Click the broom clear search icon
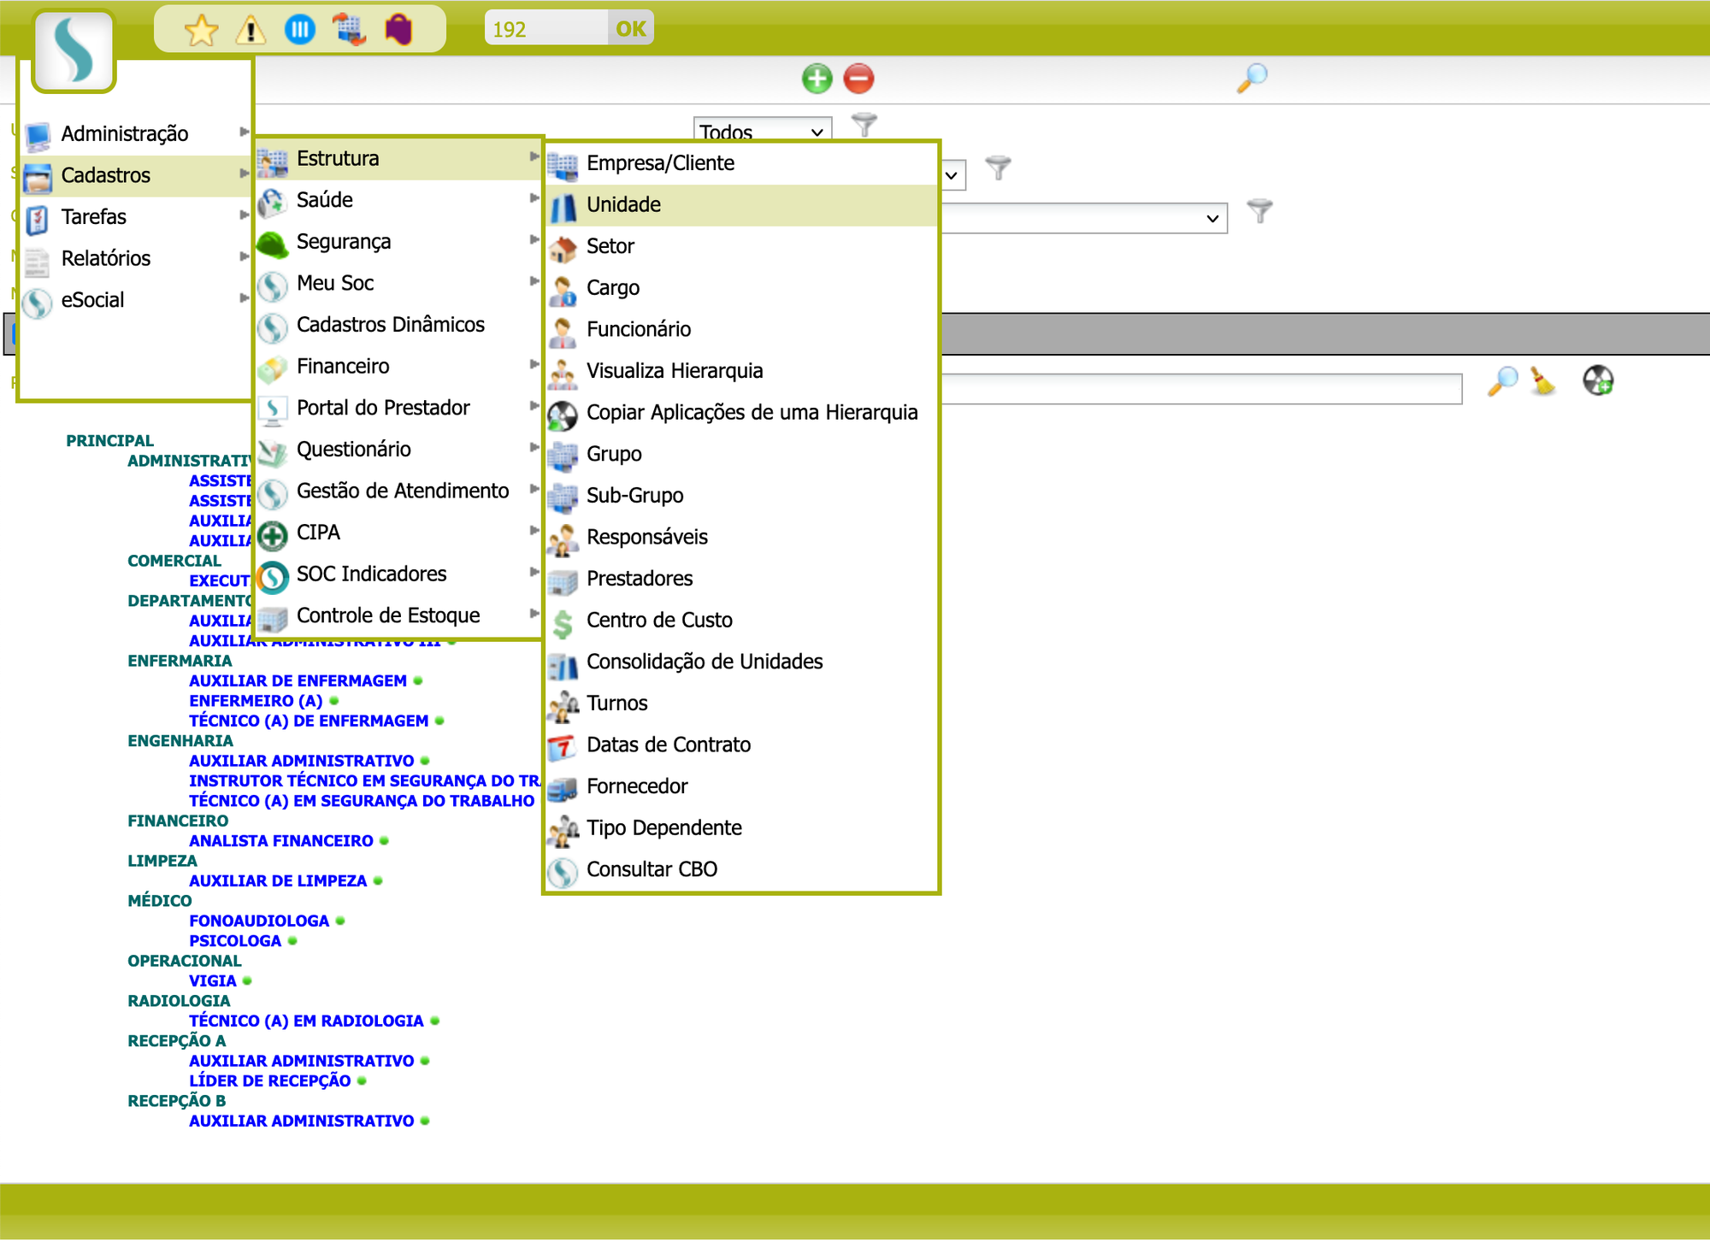The height and width of the screenshot is (1242, 1710). [1543, 381]
